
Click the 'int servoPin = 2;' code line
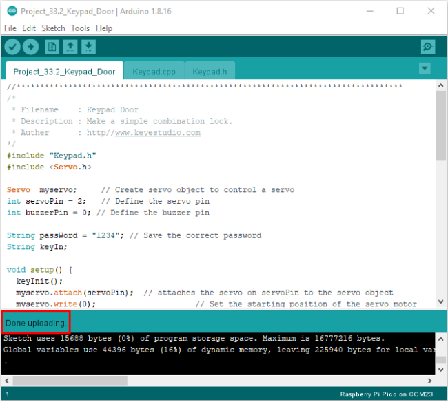46,201
